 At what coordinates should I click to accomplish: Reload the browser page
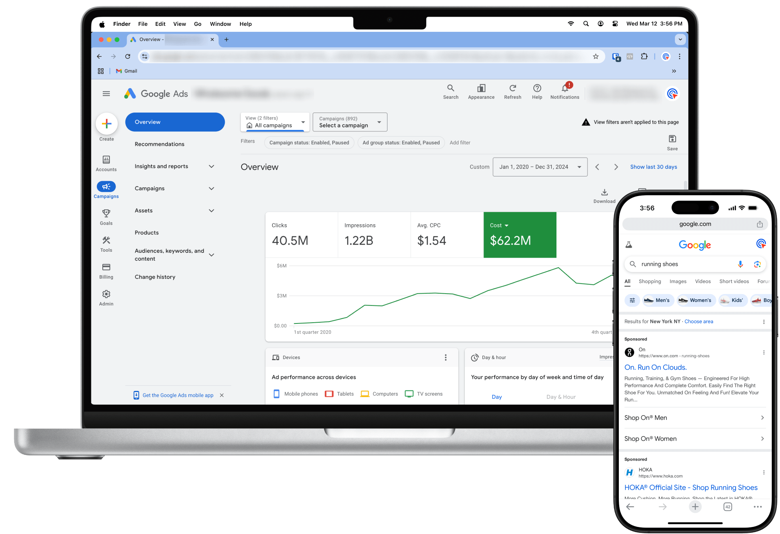(x=127, y=56)
